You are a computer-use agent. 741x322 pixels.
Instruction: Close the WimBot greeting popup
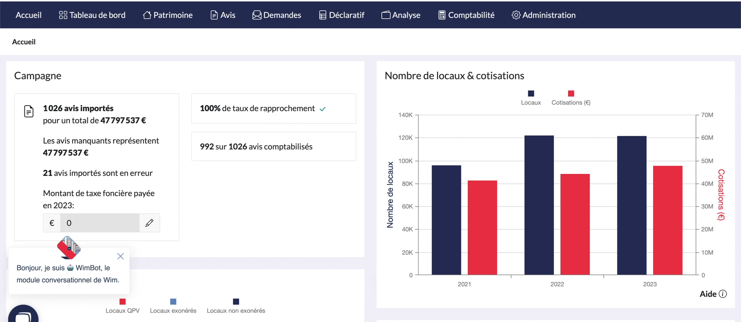point(120,256)
